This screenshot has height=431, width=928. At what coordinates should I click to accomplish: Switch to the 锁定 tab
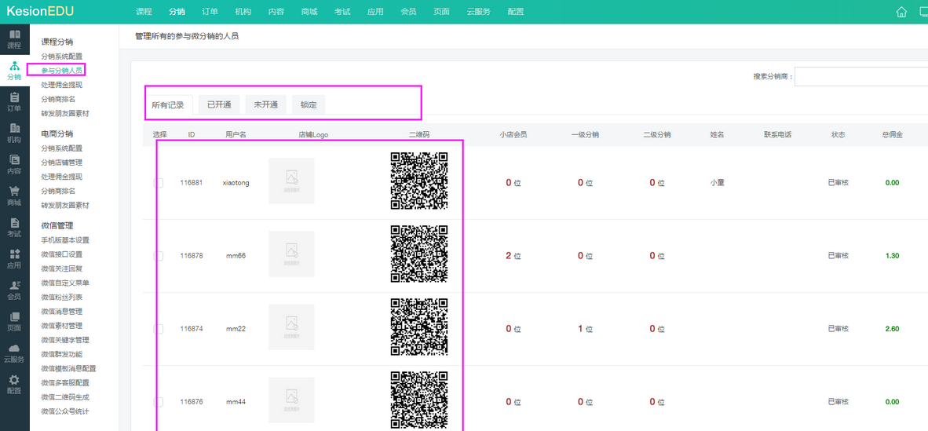pyautogui.click(x=309, y=104)
